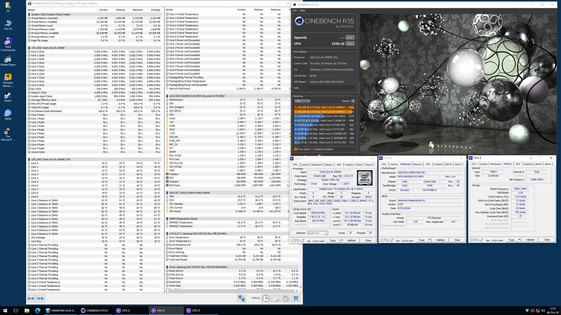Select ranking entry with score 2666
Screen dimensions: 561x315
pyautogui.click(x=324, y=107)
